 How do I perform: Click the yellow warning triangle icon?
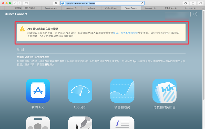tap(22, 29)
